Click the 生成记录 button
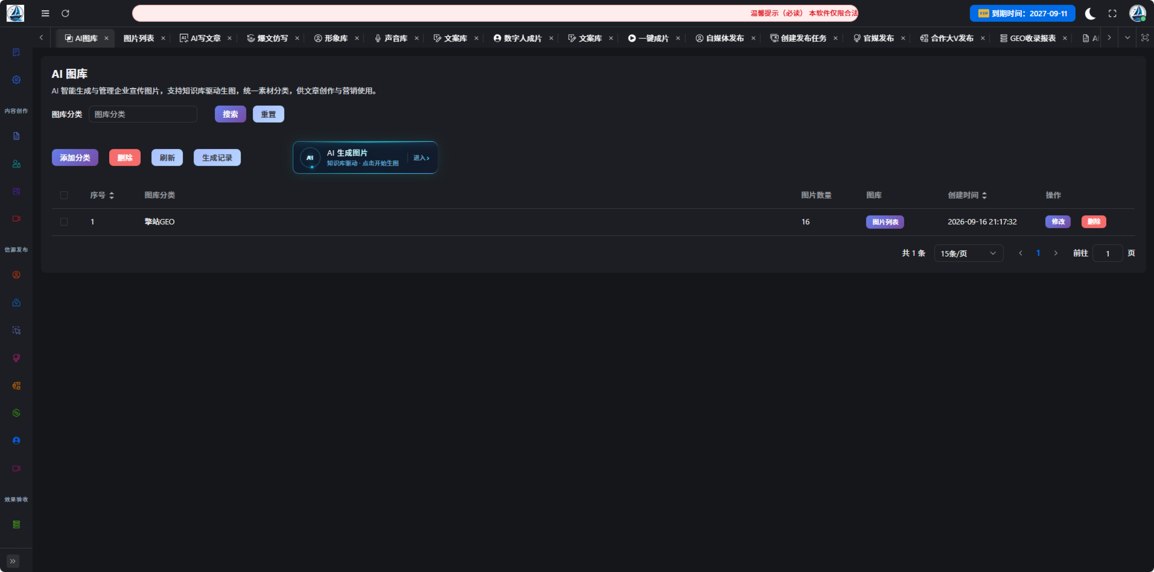This screenshot has height=572, width=1154. [217, 158]
